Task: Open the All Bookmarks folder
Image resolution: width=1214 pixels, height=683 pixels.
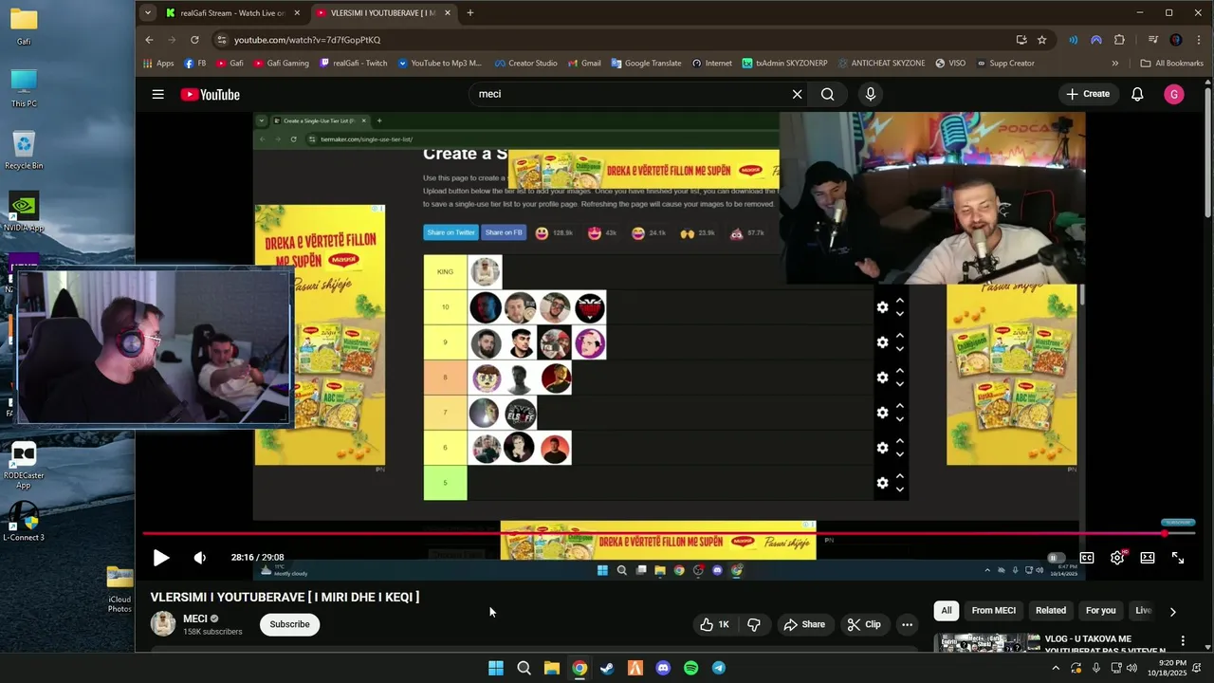Action: pyautogui.click(x=1171, y=64)
